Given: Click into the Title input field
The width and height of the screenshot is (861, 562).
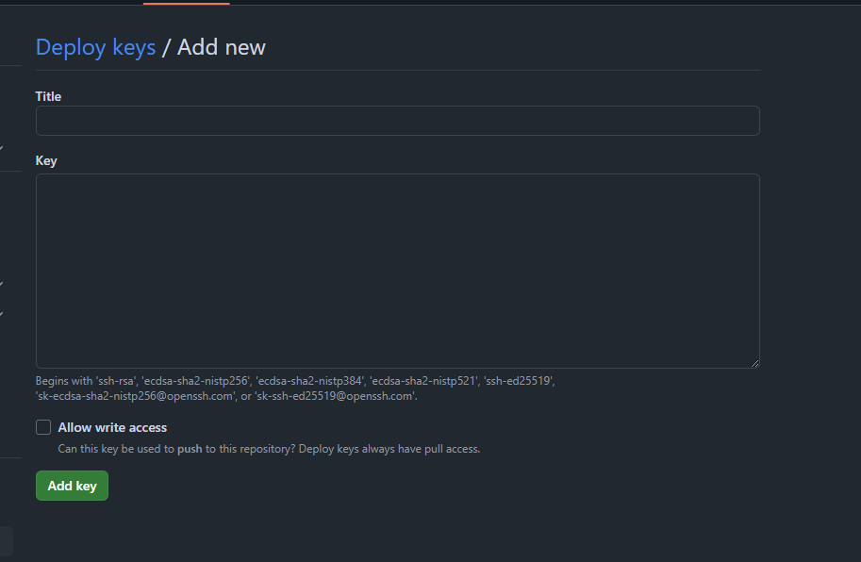Looking at the screenshot, I should 398,121.
